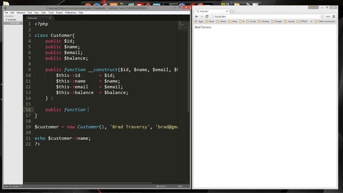Click Chrome's forward navigation arrow
The image size is (343, 193).
[x=202, y=17]
